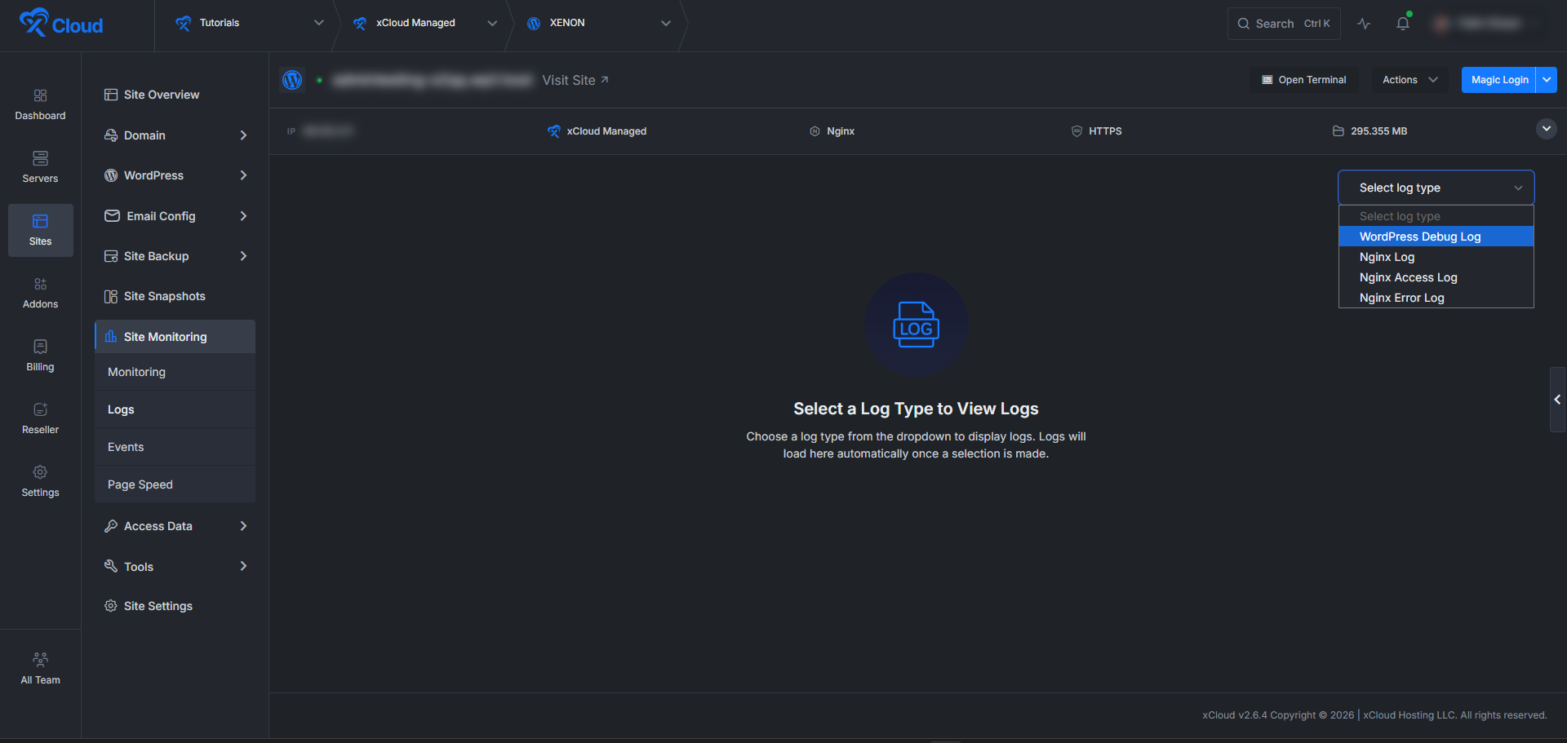The image size is (1567, 743).
Task: Open the Page Speed sub-item
Action: (x=175, y=484)
